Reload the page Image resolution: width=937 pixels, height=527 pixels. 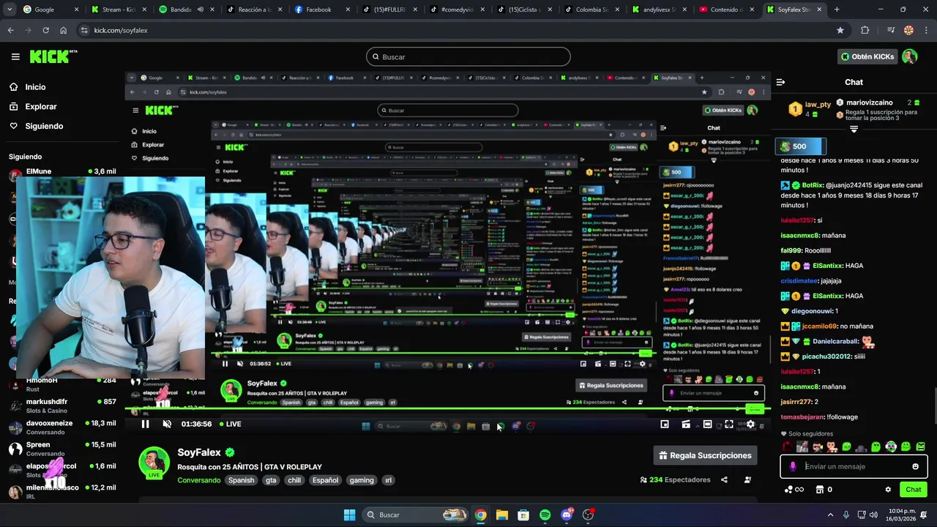(45, 30)
